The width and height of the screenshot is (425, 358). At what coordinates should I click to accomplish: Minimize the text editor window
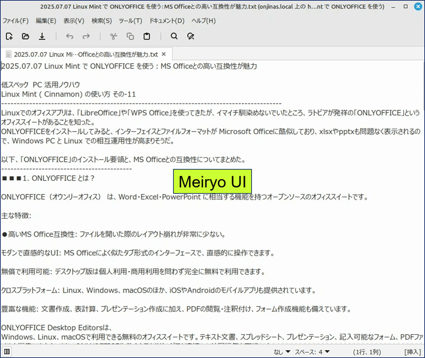[x=393, y=7]
